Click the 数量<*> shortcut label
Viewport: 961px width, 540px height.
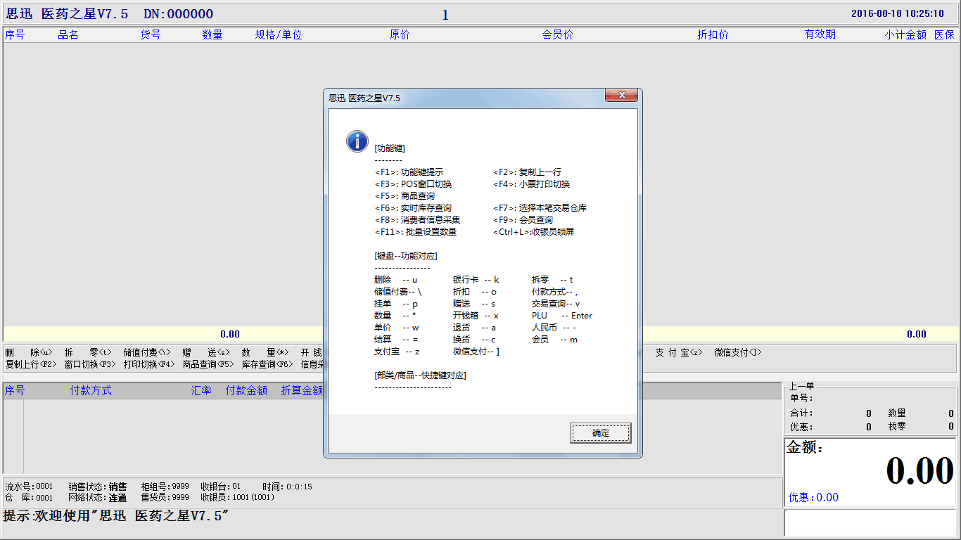[265, 352]
